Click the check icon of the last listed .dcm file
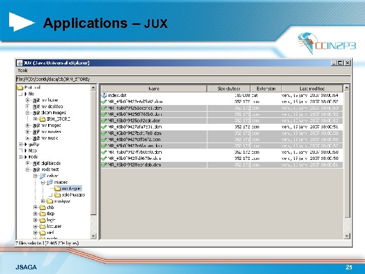Image resolution: width=365 pixels, height=274 pixels. click(104, 165)
